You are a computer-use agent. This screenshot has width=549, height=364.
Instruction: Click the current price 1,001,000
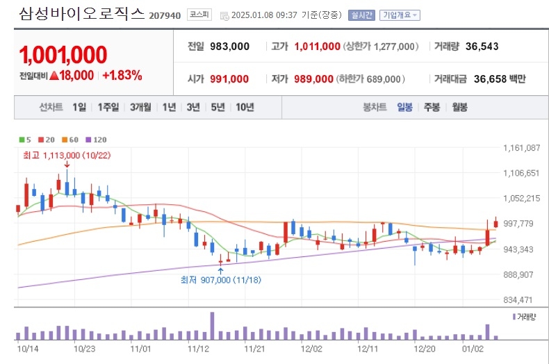pos(63,55)
